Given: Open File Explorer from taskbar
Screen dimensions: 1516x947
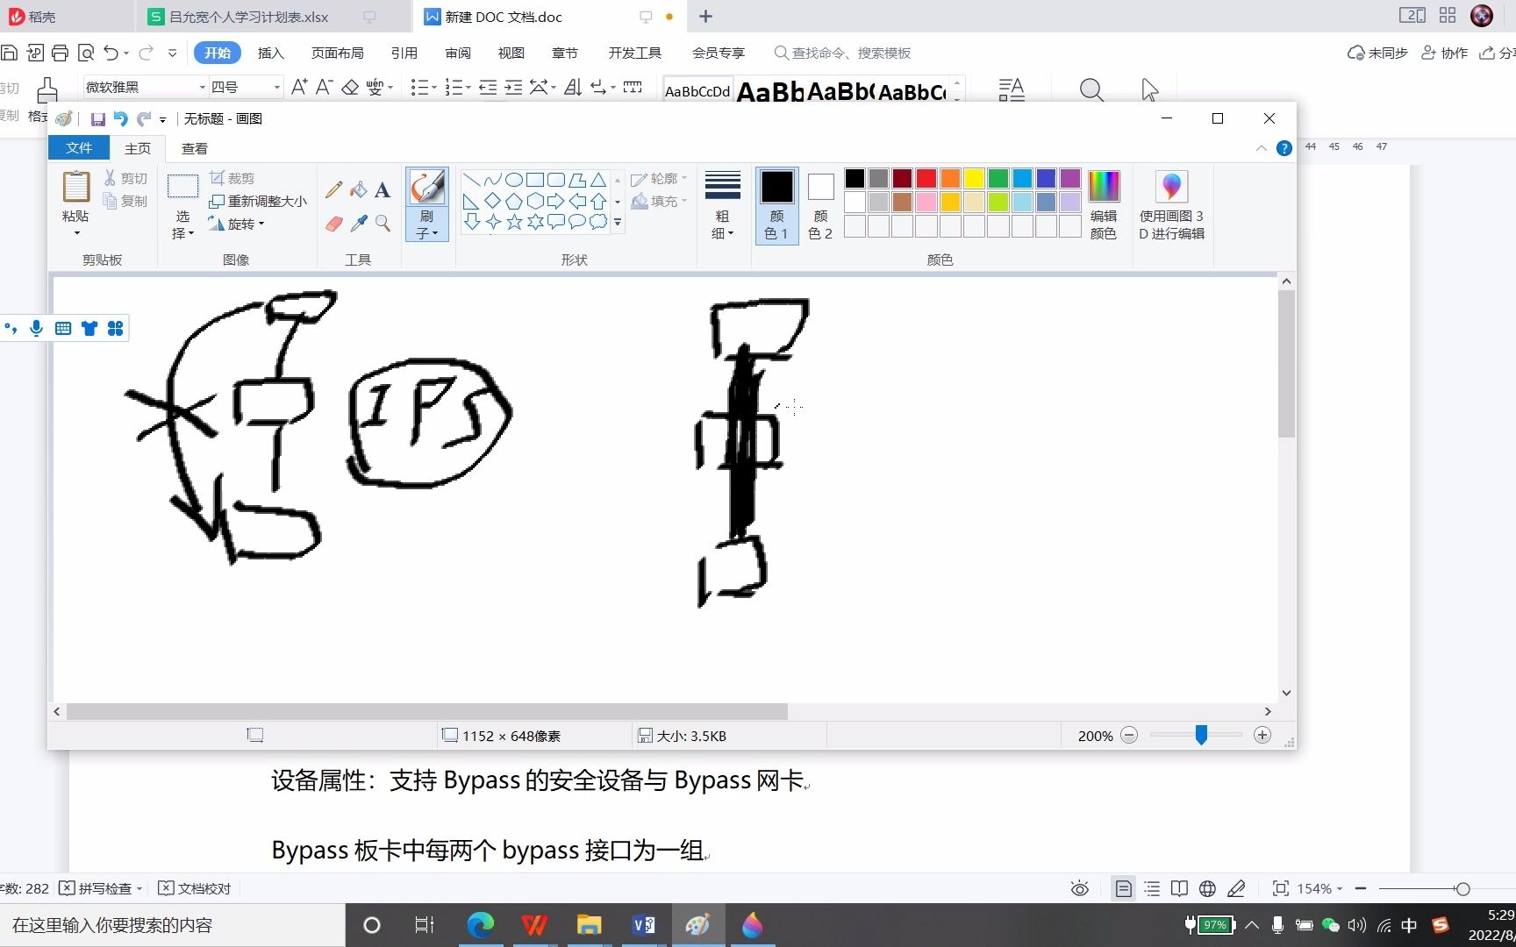Looking at the screenshot, I should pos(589,924).
